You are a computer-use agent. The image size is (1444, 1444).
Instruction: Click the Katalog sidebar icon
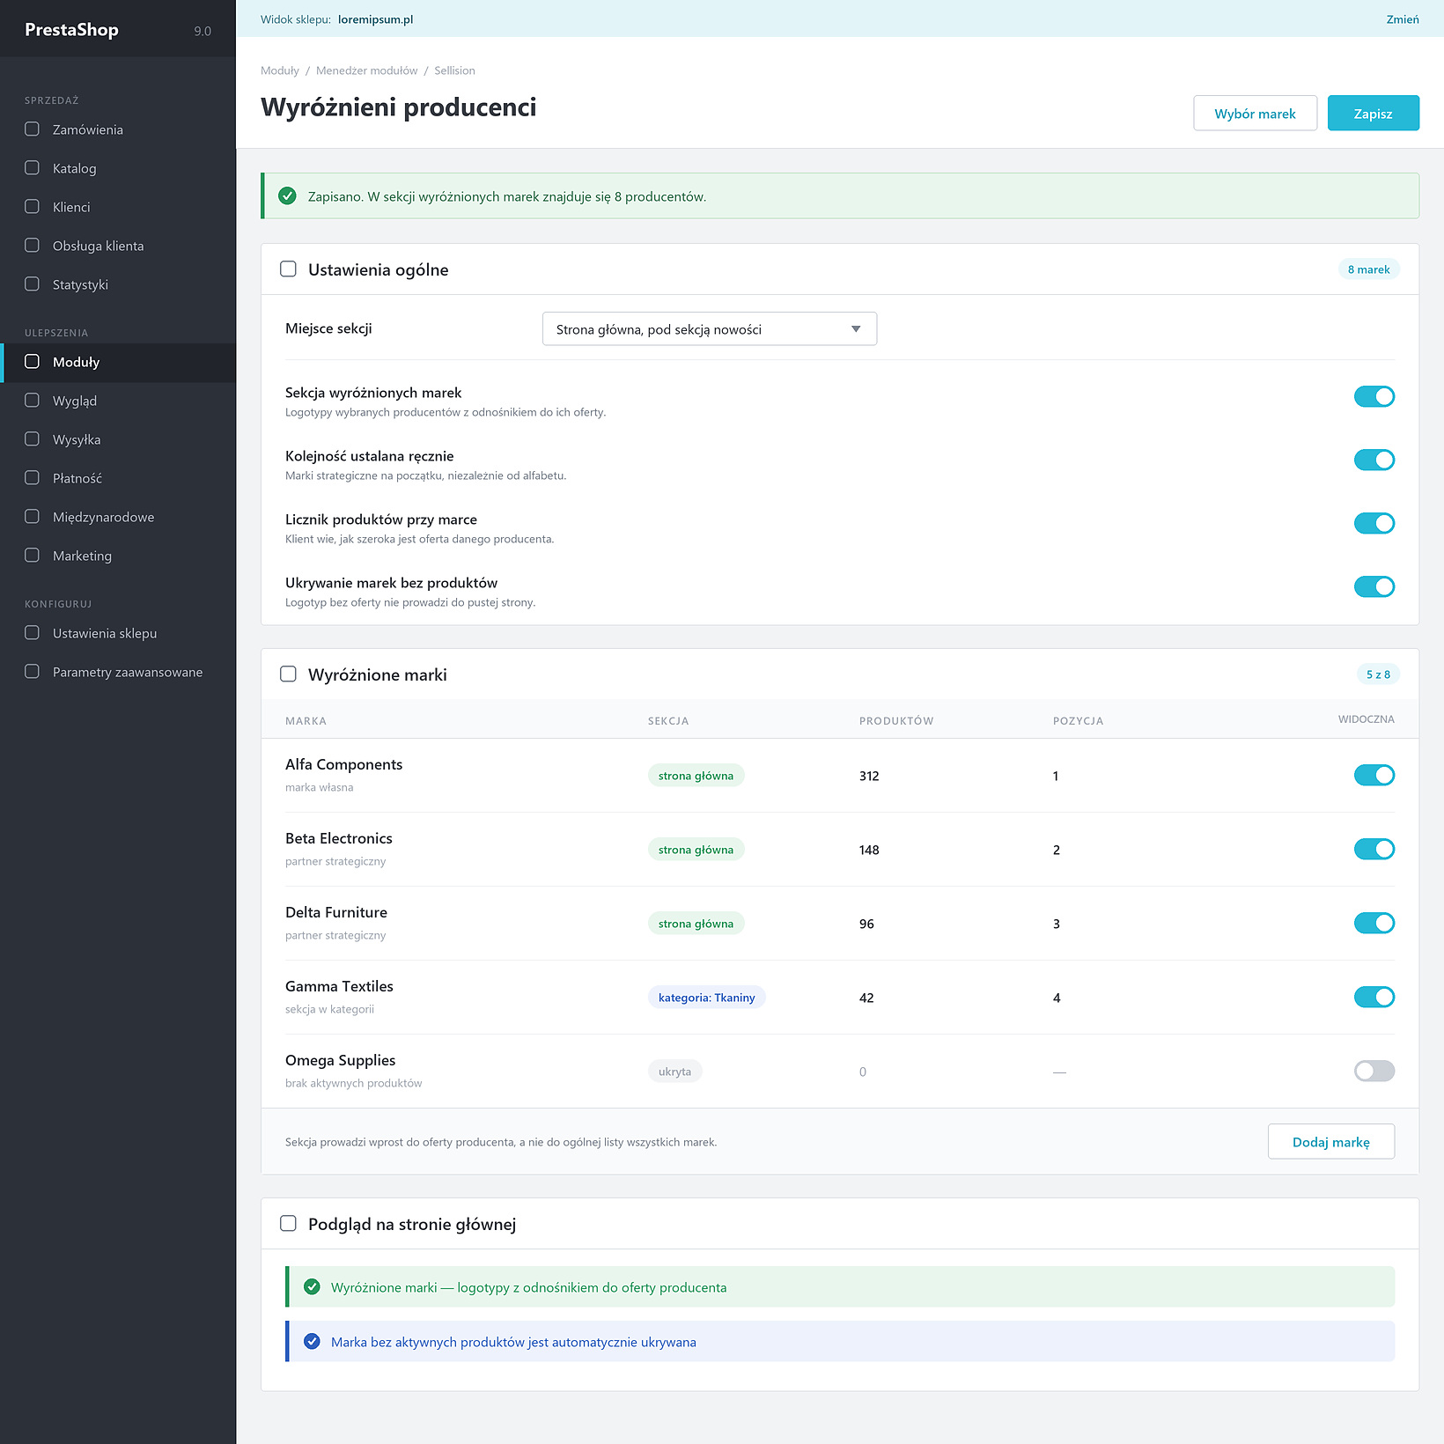click(33, 168)
